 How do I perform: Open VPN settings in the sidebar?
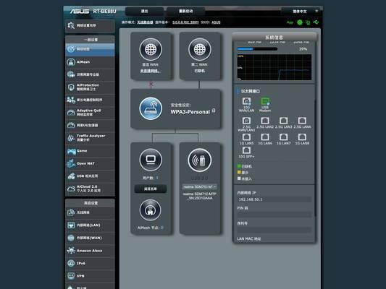pos(90,276)
